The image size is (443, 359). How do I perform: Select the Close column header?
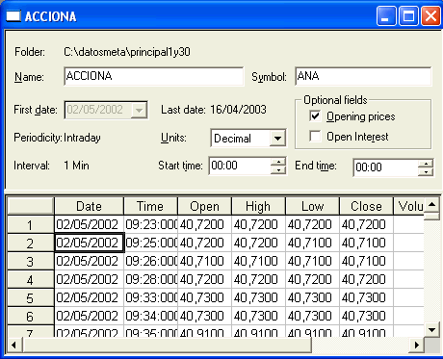(x=366, y=206)
